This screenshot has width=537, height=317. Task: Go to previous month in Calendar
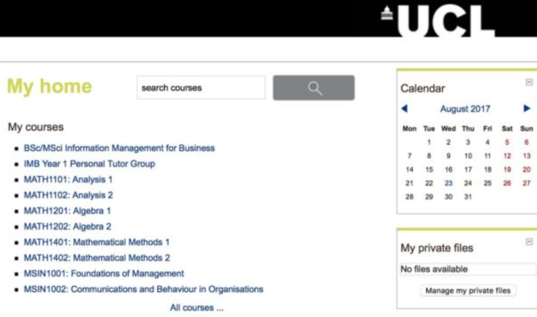click(404, 108)
